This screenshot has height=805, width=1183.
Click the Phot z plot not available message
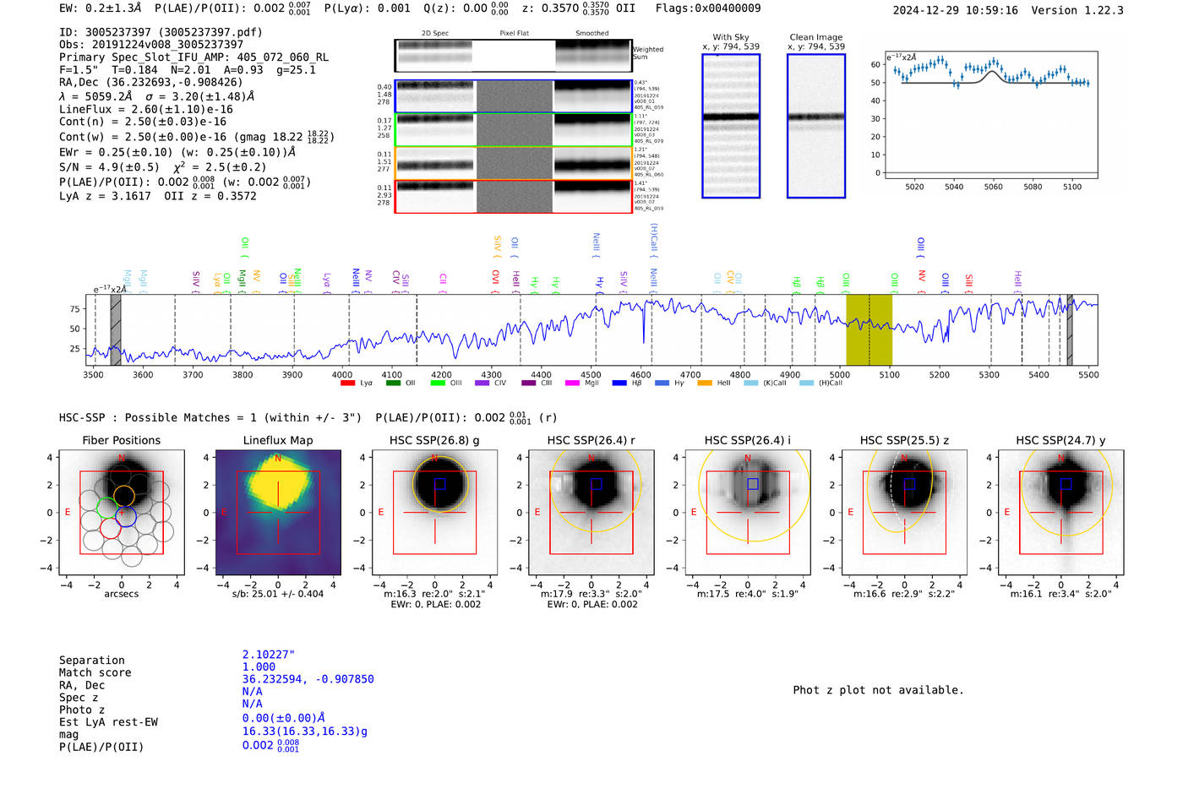point(878,690)
